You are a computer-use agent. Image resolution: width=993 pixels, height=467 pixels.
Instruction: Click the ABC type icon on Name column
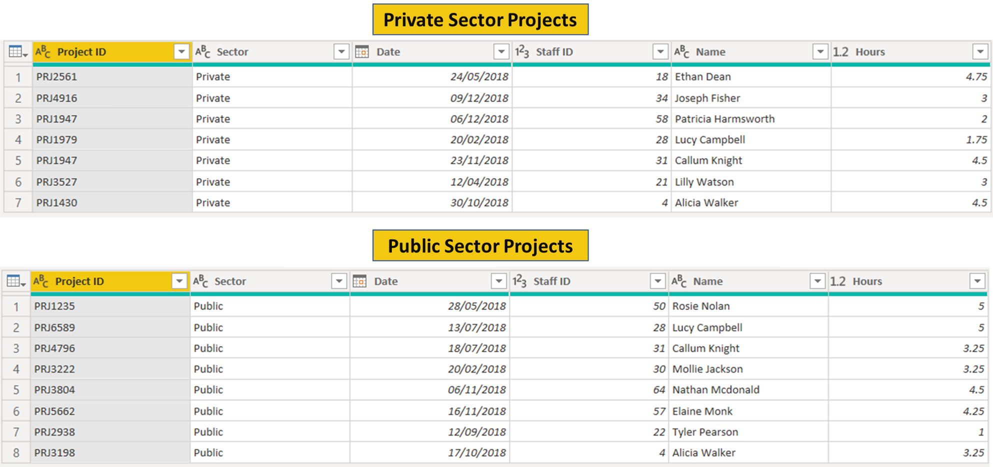(x=681, y=51)
